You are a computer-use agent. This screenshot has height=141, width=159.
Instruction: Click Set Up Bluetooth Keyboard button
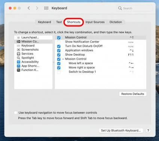tap(121, 131)
